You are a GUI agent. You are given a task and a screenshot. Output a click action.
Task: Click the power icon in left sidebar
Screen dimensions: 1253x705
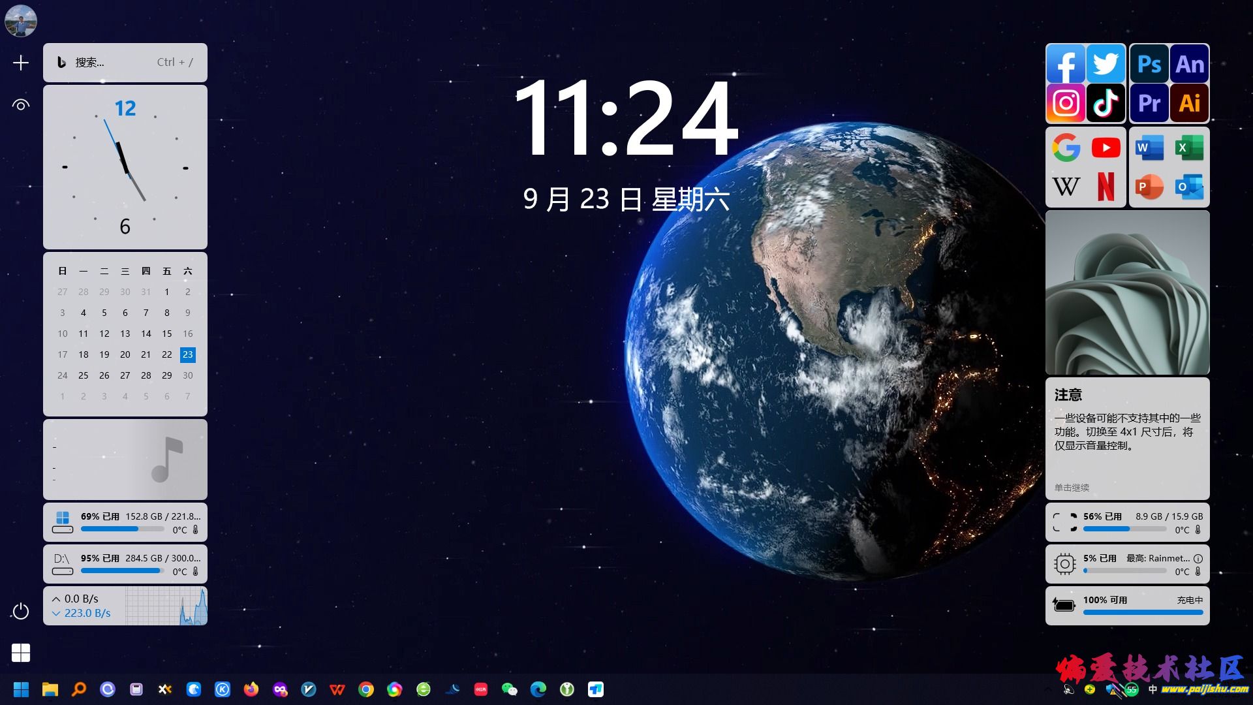pyautogui.click(x=21, y=611)
